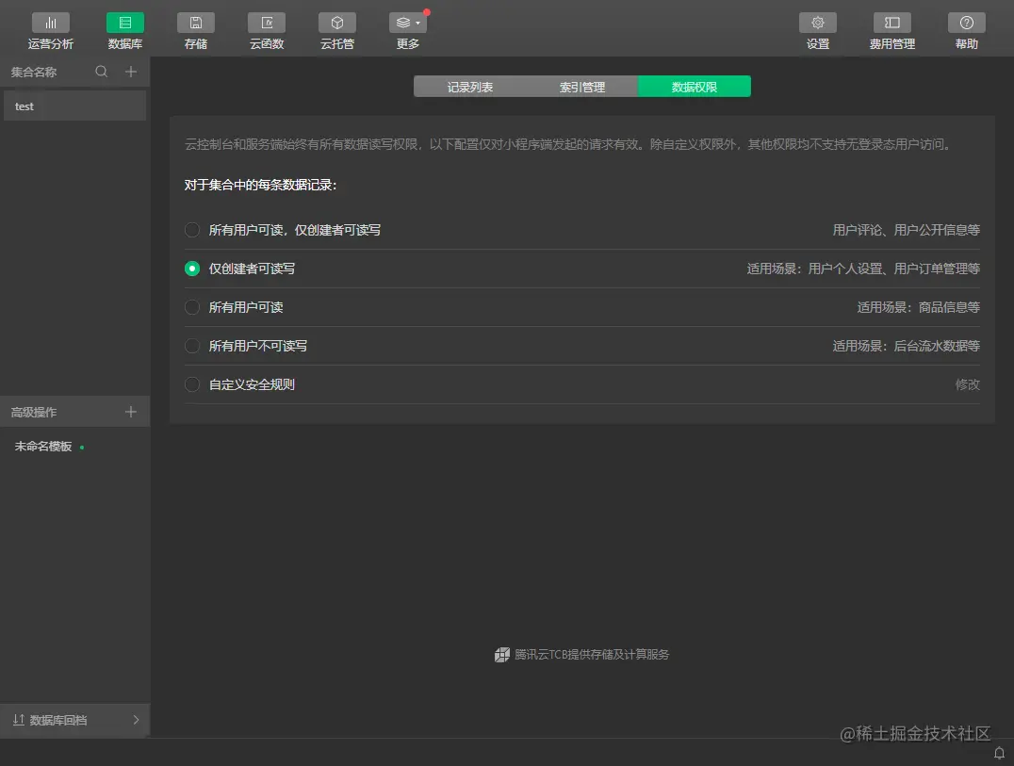Click the 数据库回档 rollback arrows icon
Screen dimensions: 1014x766
18,720
